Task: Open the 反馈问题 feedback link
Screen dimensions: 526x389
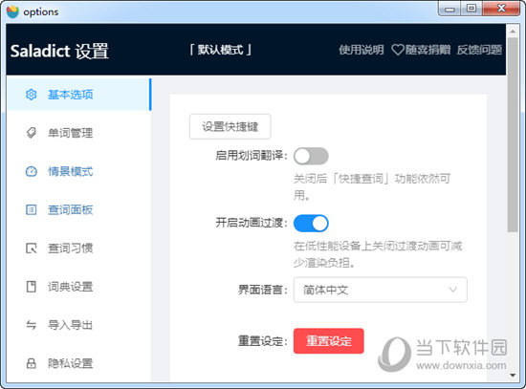Action: 479,50
